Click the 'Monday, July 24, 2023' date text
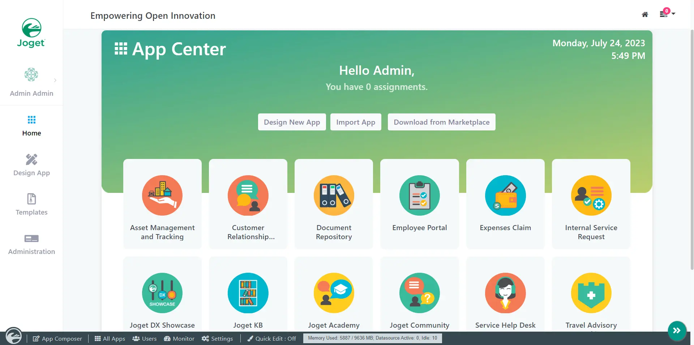Viewport: 694px width, 345px height. click(599, 43)
